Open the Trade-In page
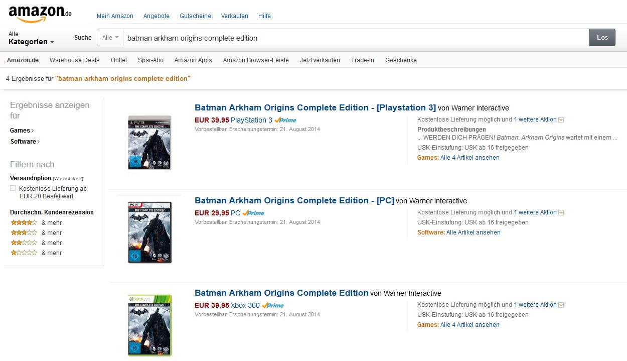Viewport: 627px width, 361px height. coord(363,60)
